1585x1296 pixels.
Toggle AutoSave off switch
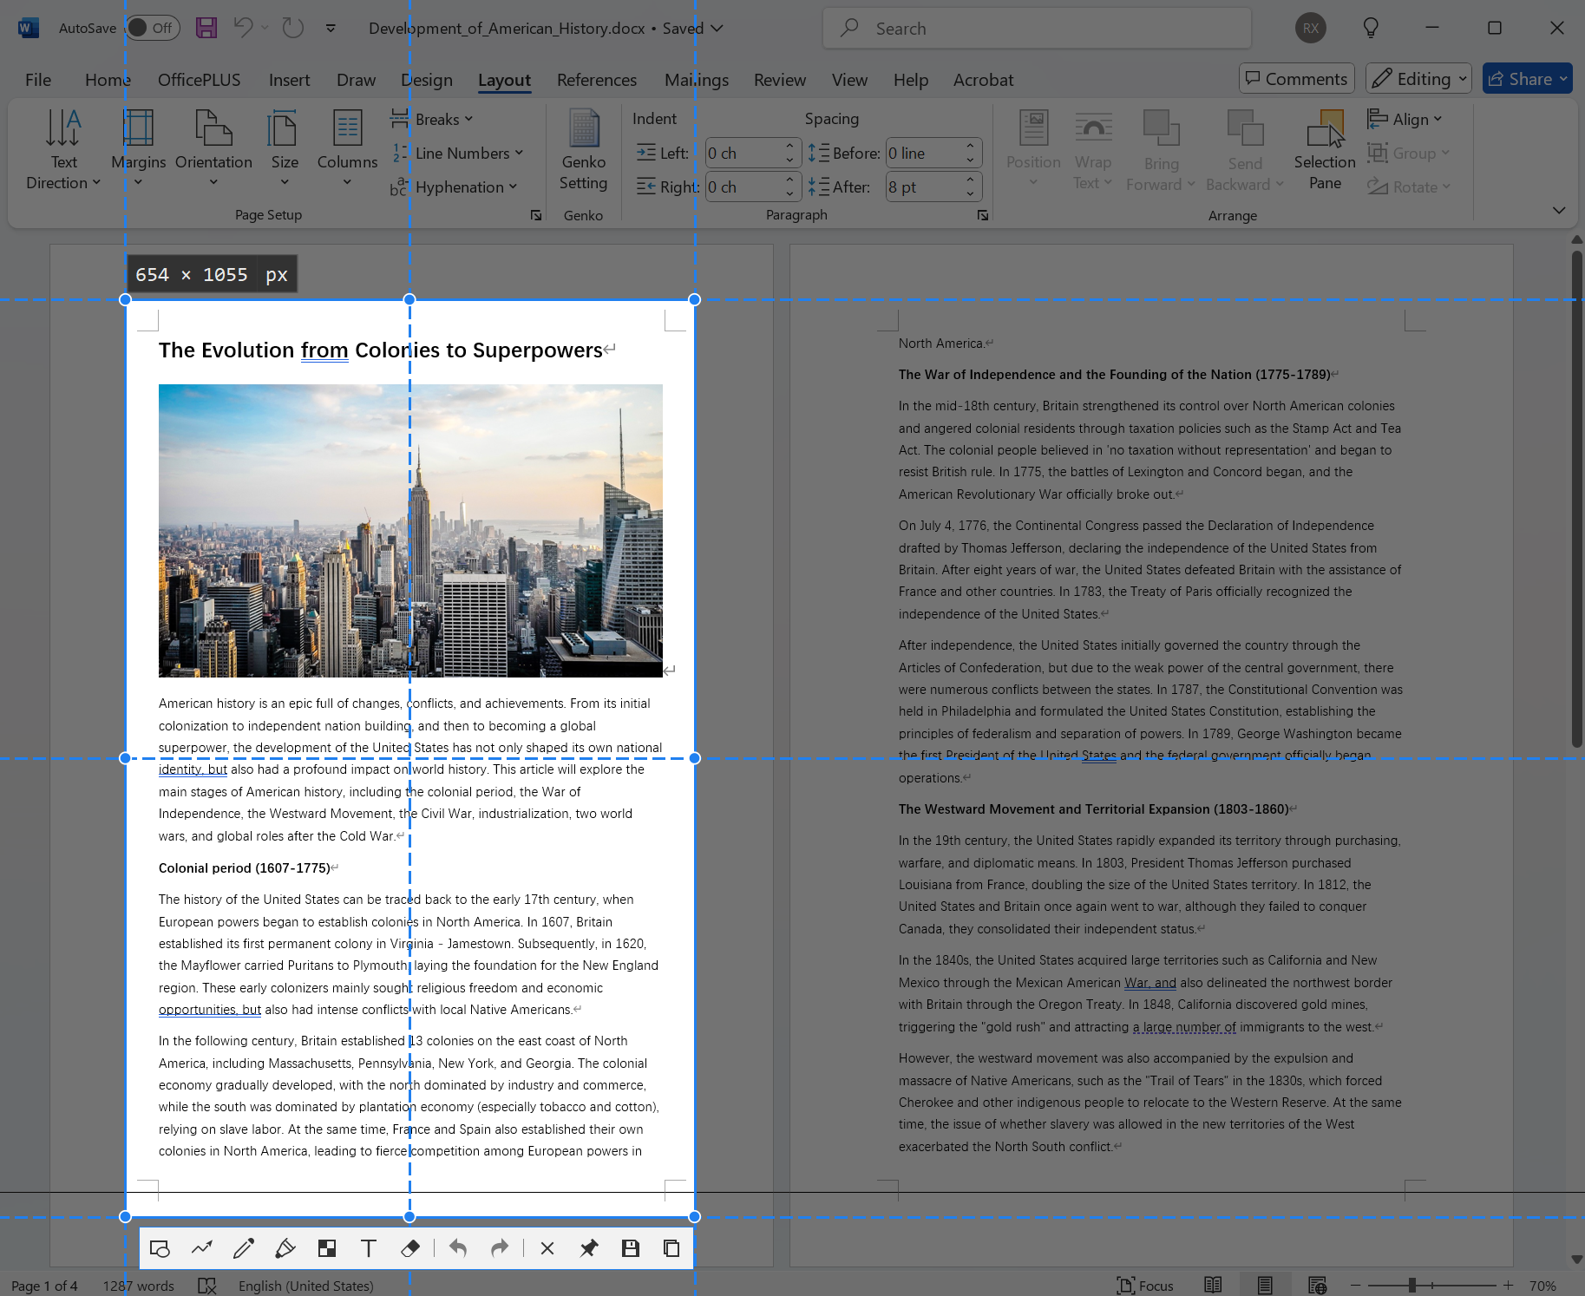[x=153, y=28]
